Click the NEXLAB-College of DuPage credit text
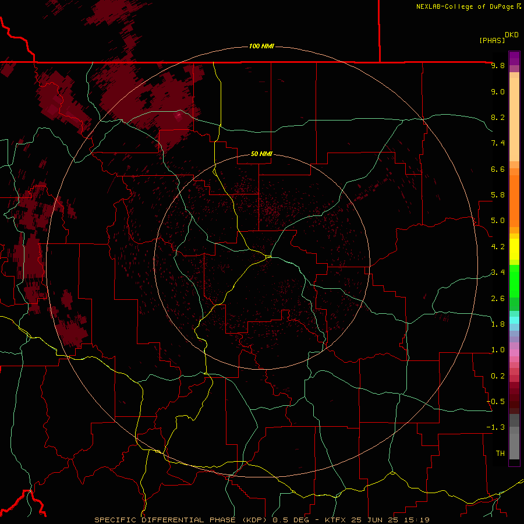Screen dimensions: 524x524 pyautogui.click(x=465, y=6)
